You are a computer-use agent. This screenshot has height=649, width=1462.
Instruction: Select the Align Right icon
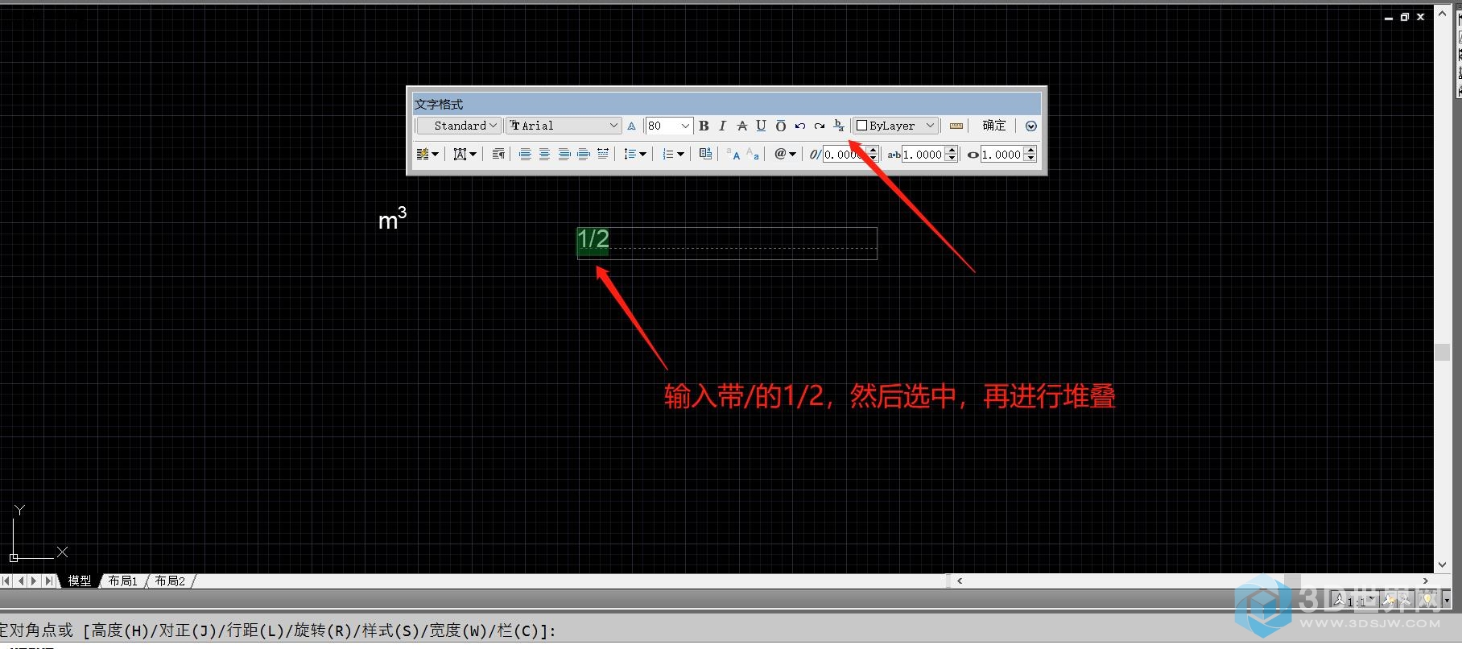pyautogui.click(x=564, y=154)
